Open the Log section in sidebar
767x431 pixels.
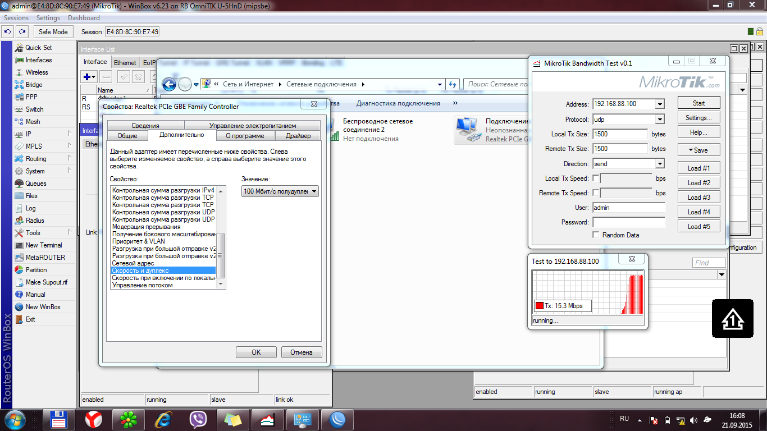pyautogui.click(x=30, y=208)
